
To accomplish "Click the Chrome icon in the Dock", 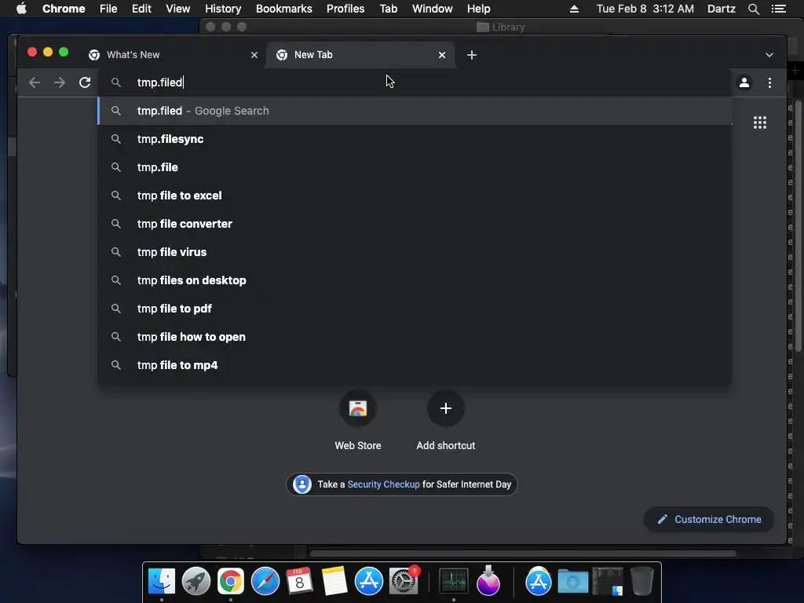I will click(231, 582).
